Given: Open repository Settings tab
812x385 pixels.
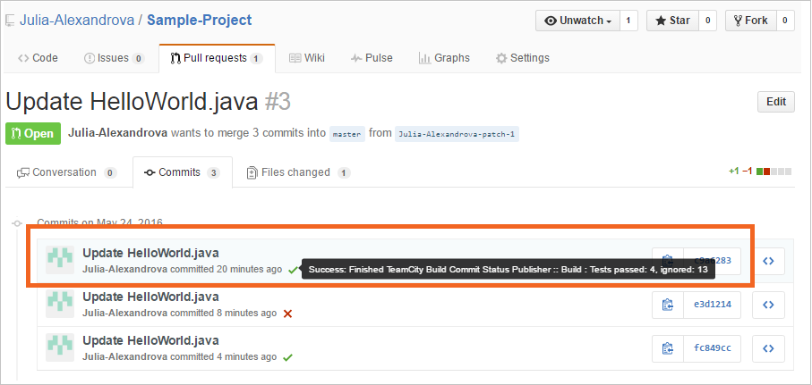Looking at the screenshot, I should pyautogui.click(x=523, y=58).
